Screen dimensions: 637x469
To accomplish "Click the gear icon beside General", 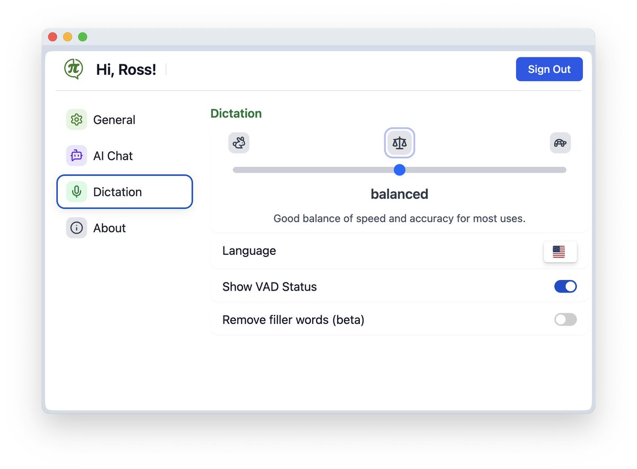I will [76, 120].
